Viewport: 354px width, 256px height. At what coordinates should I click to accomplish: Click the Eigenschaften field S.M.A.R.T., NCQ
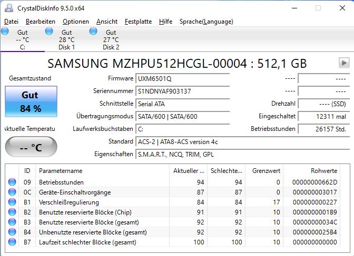pos(242,155)
